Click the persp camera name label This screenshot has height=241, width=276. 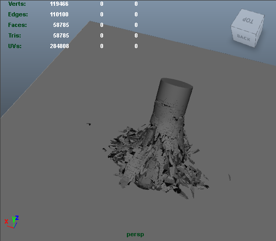pos(135,234)
